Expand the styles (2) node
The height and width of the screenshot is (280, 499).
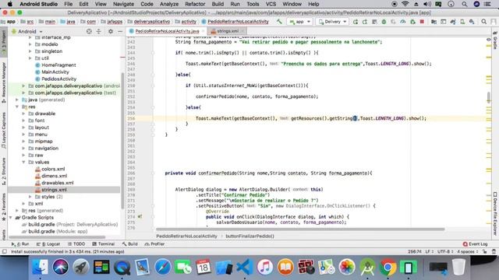(x=30, y=197)
